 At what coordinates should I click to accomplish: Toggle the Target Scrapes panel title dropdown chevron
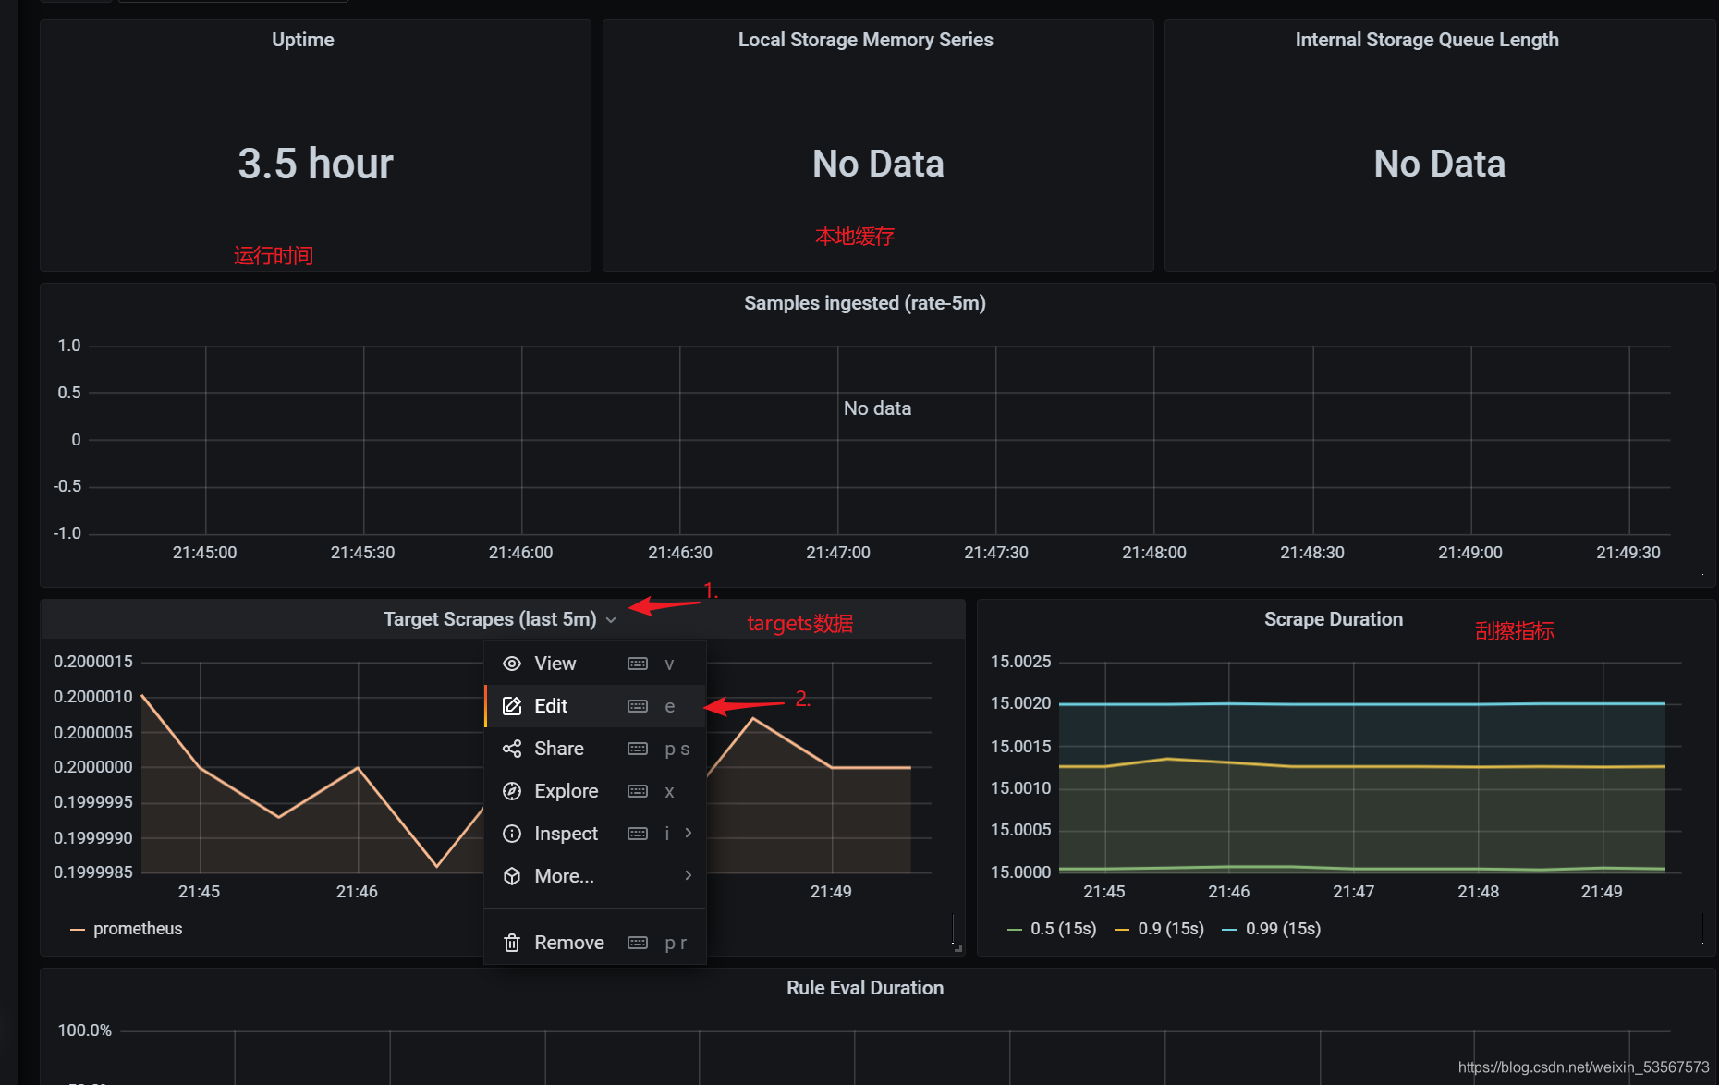pyautogui.click(x=611, y=620)
